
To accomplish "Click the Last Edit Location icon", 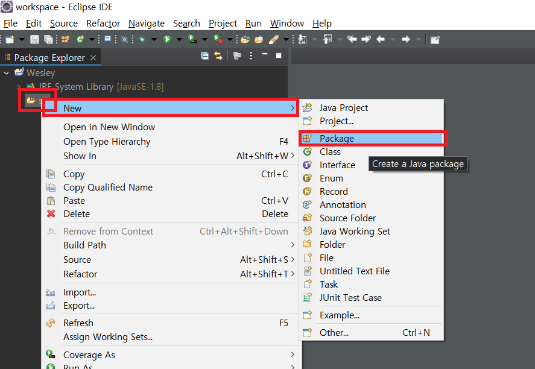I will coord(352,39).
